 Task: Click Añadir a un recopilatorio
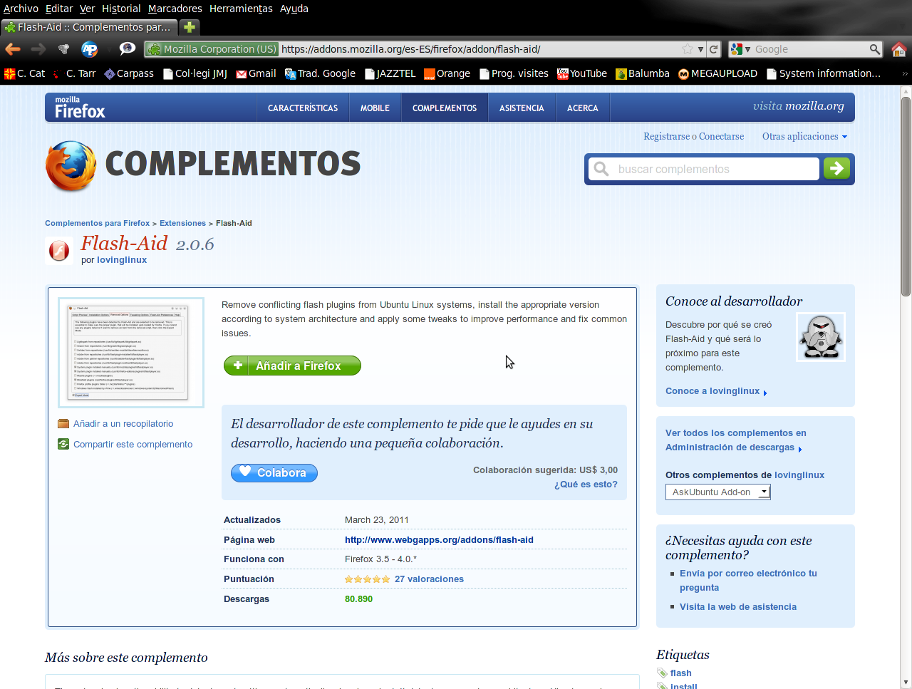[123, 423]
